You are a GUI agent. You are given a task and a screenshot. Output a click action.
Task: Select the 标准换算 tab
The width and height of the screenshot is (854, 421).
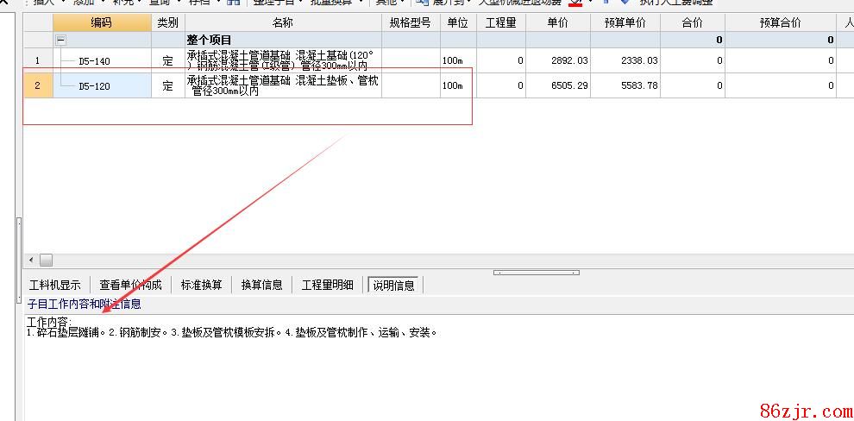click(x=201, y=285)
